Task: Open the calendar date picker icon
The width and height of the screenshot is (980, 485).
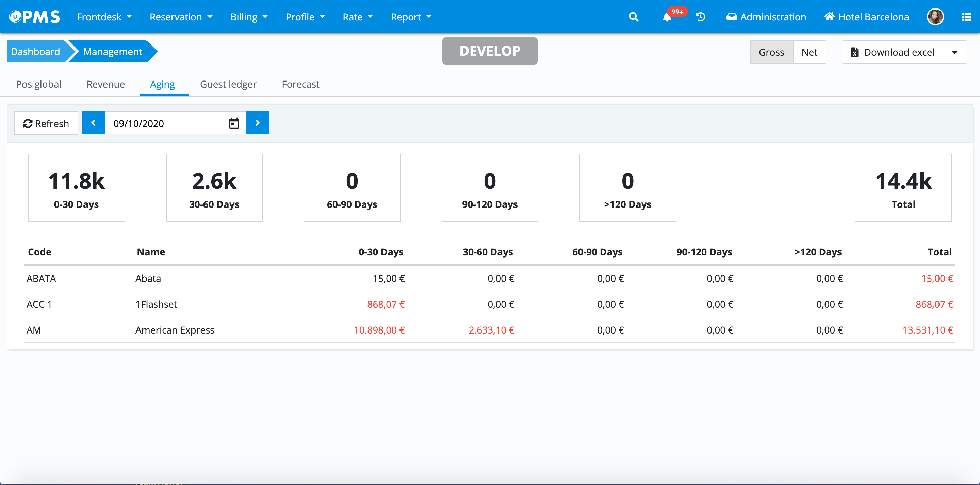Action: [234, 123]
